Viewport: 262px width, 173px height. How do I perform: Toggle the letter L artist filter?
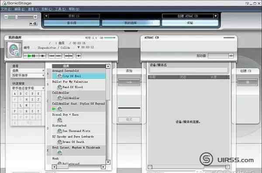point(21,105)
